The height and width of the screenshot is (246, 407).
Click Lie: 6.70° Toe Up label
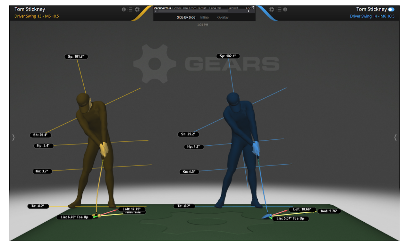coord(75,217)
